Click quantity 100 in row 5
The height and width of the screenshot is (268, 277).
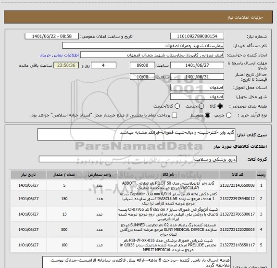(x=64, y=245)
